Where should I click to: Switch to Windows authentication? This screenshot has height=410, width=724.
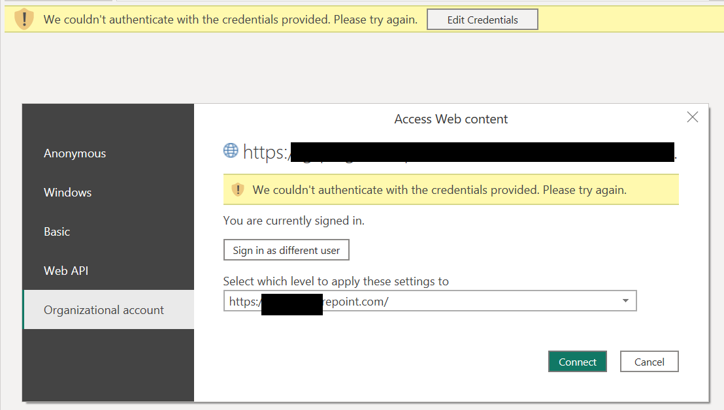tap(108, 193)
